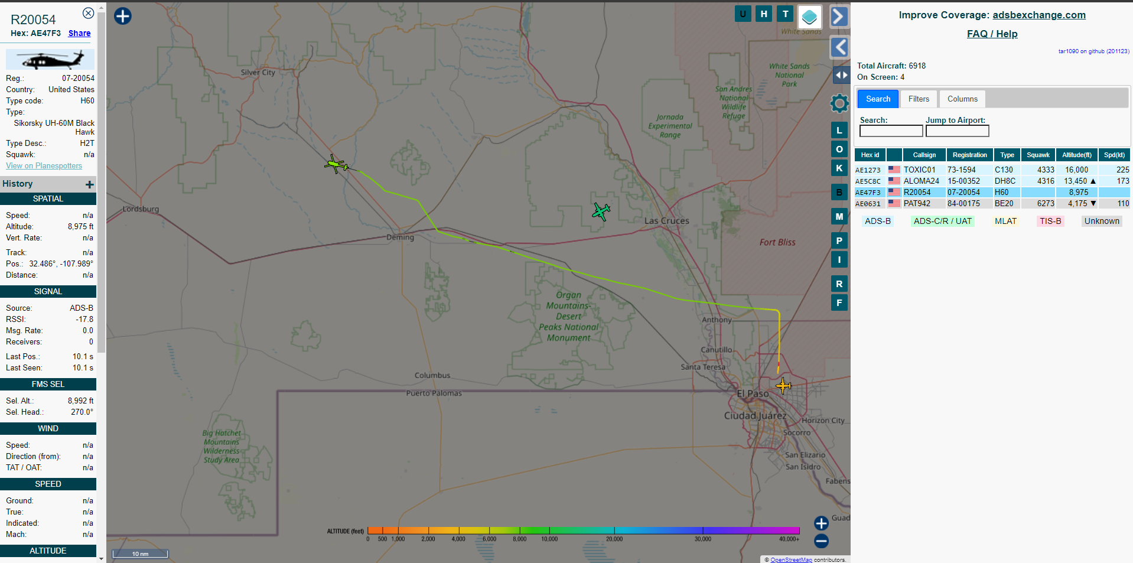Switch to the Filters tab
The height and width of the screenshot is (563, 1133).
(x=919, y=99)
